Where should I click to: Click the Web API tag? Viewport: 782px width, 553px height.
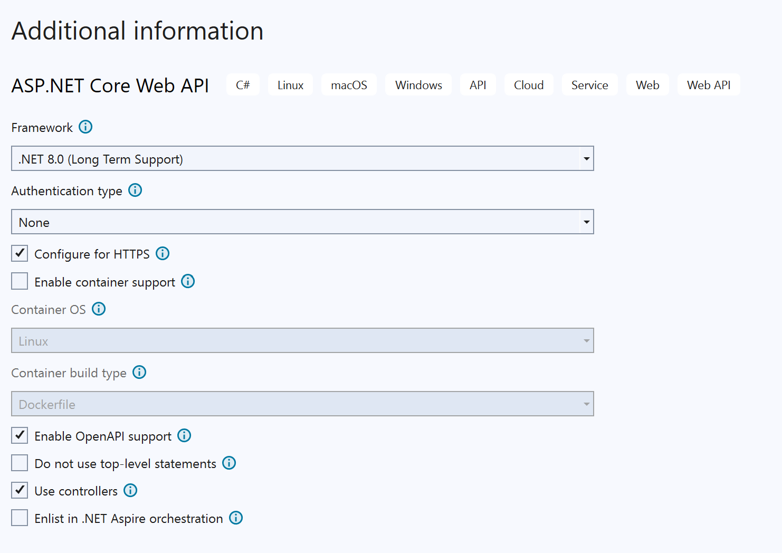(x=708, y=85)
